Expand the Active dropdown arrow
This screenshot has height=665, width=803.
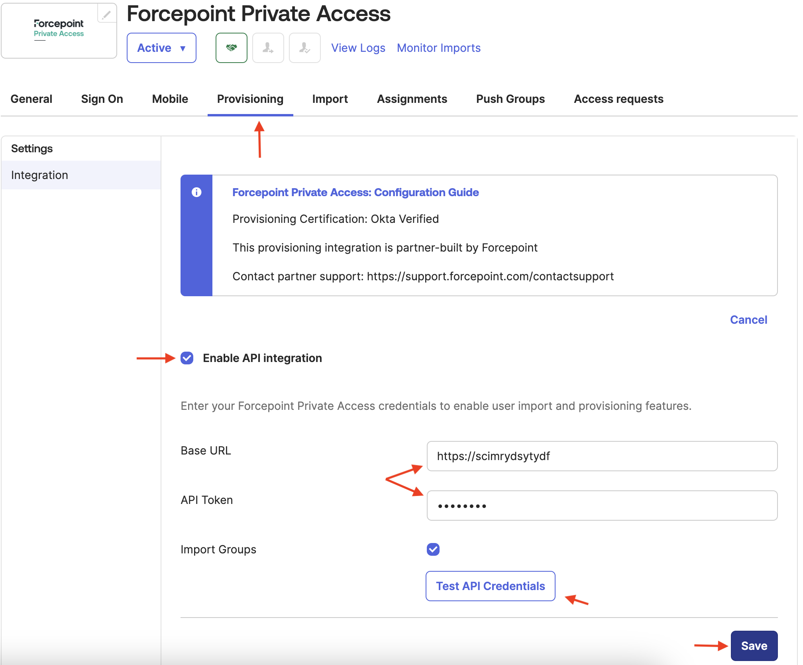(x=183, y=48)
